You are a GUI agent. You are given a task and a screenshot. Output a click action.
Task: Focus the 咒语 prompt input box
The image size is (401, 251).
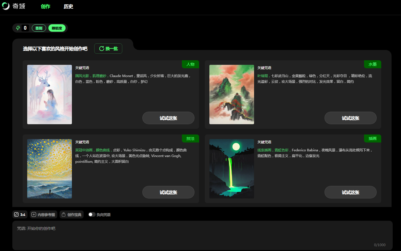(203, 235)
